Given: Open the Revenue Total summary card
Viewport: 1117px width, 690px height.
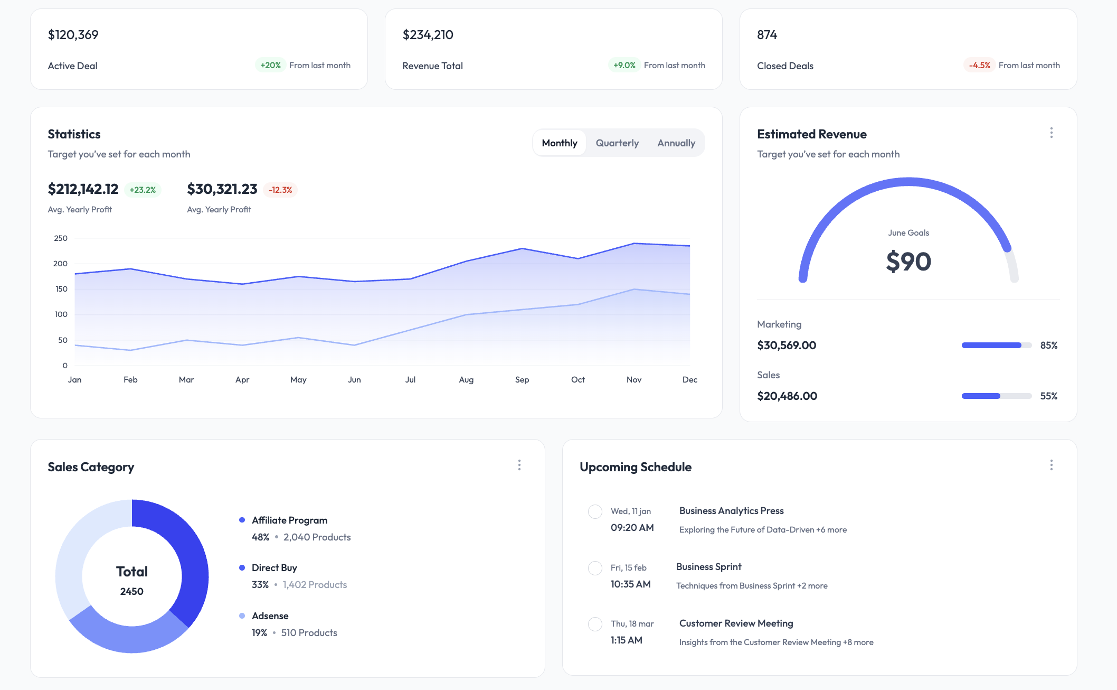Looking at the screenshot, I should pos(553,49).
